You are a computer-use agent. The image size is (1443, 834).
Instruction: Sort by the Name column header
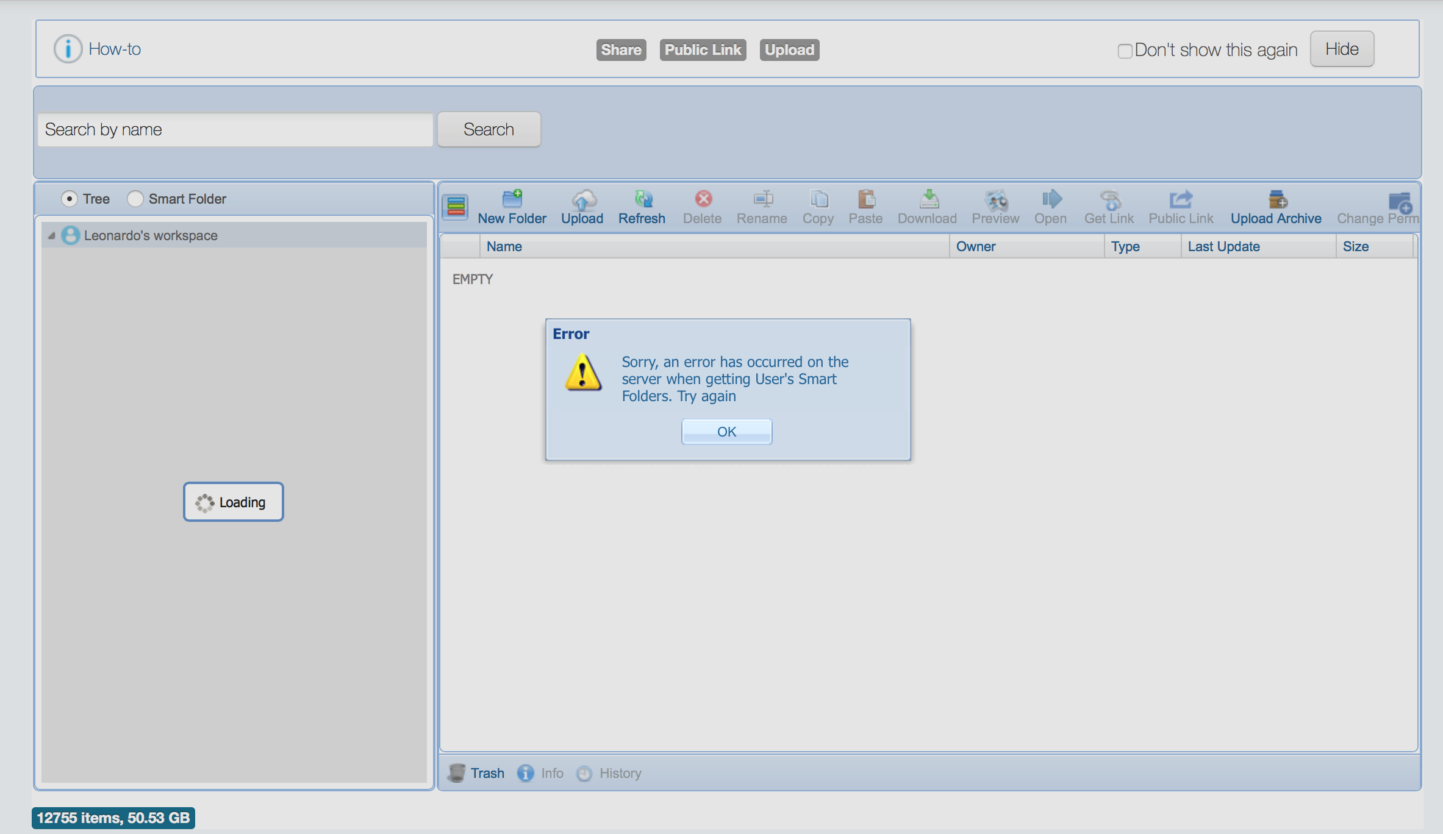[504, 246]
